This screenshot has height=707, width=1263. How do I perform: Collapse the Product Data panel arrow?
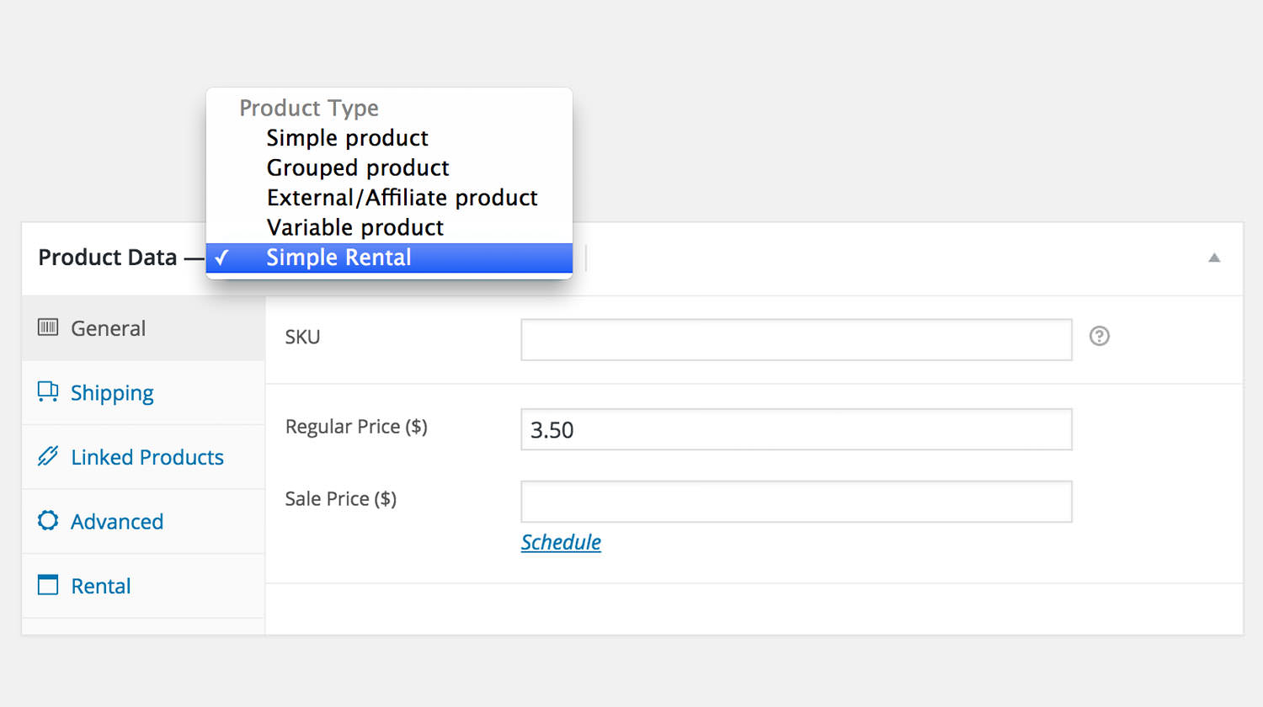pyautogui.click(x=1214, y=258)
